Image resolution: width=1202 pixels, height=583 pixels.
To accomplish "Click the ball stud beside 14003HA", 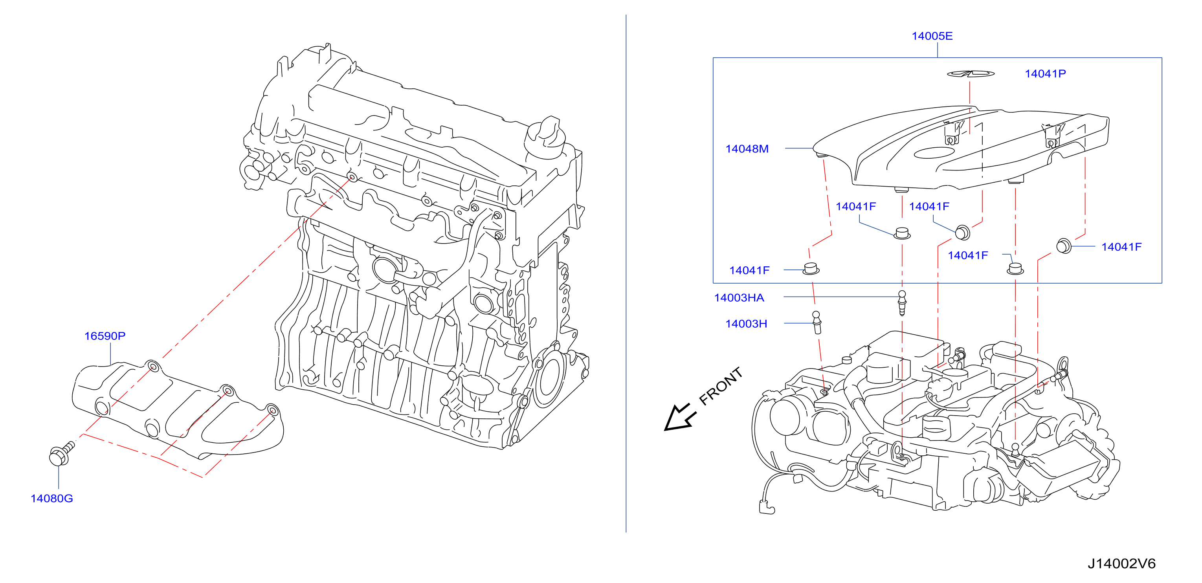I will click(902, 303).
